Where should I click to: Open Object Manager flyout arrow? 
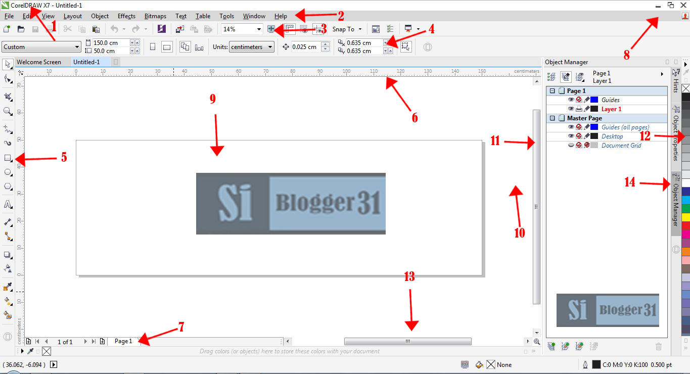[662, 74]
